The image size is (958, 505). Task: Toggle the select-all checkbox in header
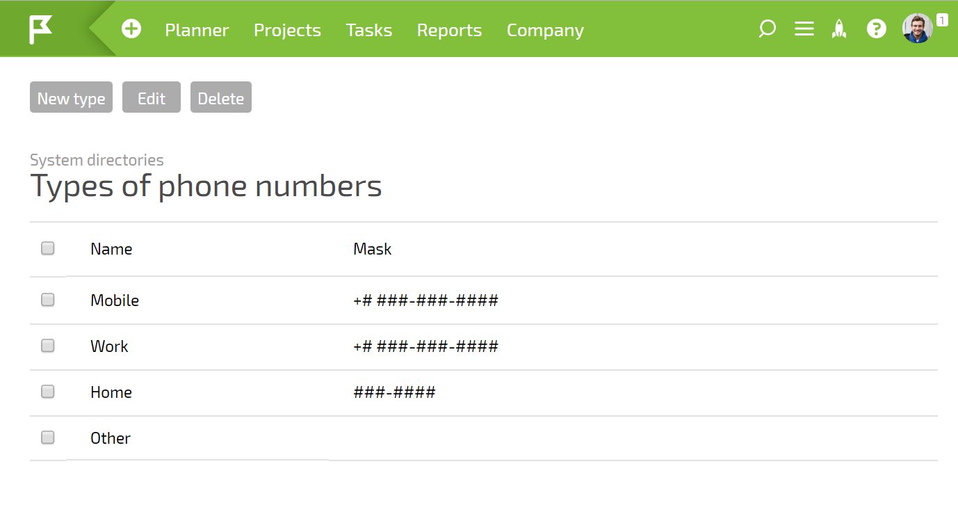coord(48,248)
